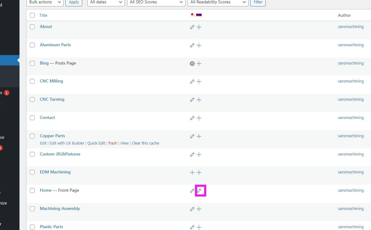Click the Japanese flag column header
Screen dimensions: 371x230
pyautogui.click(x=193, y=15)
